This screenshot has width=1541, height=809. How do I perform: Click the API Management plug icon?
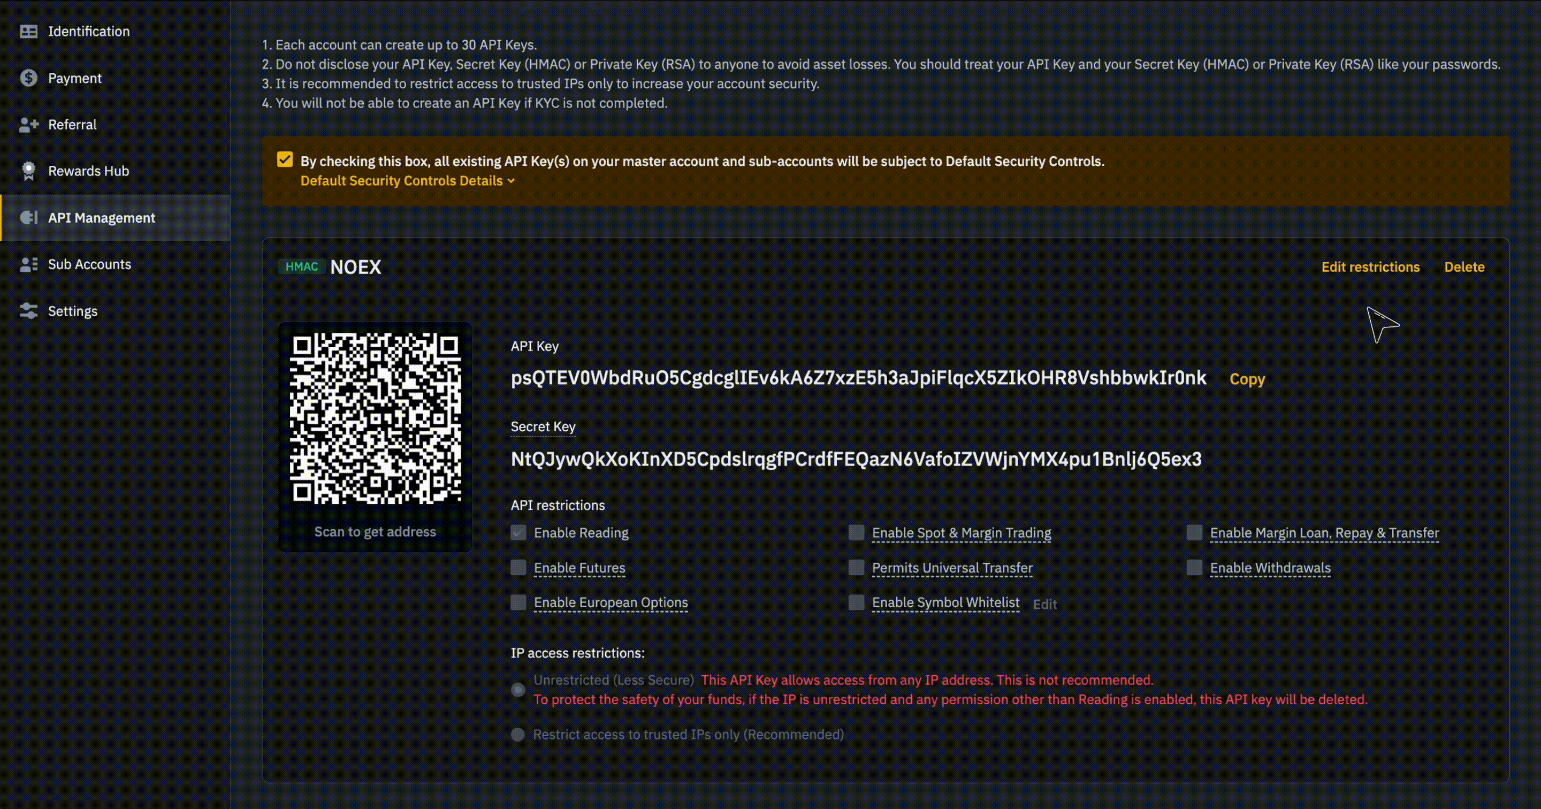click(28, 218)
